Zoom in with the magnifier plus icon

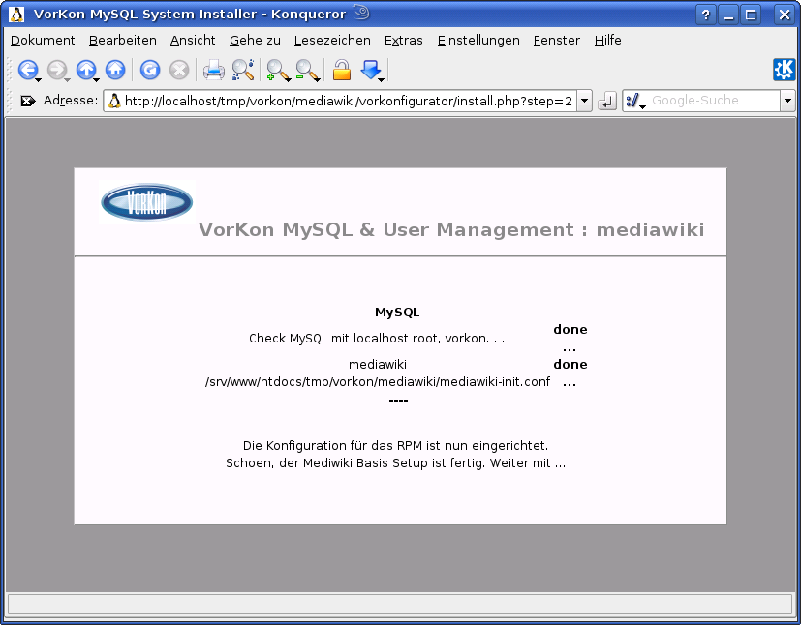276,70
